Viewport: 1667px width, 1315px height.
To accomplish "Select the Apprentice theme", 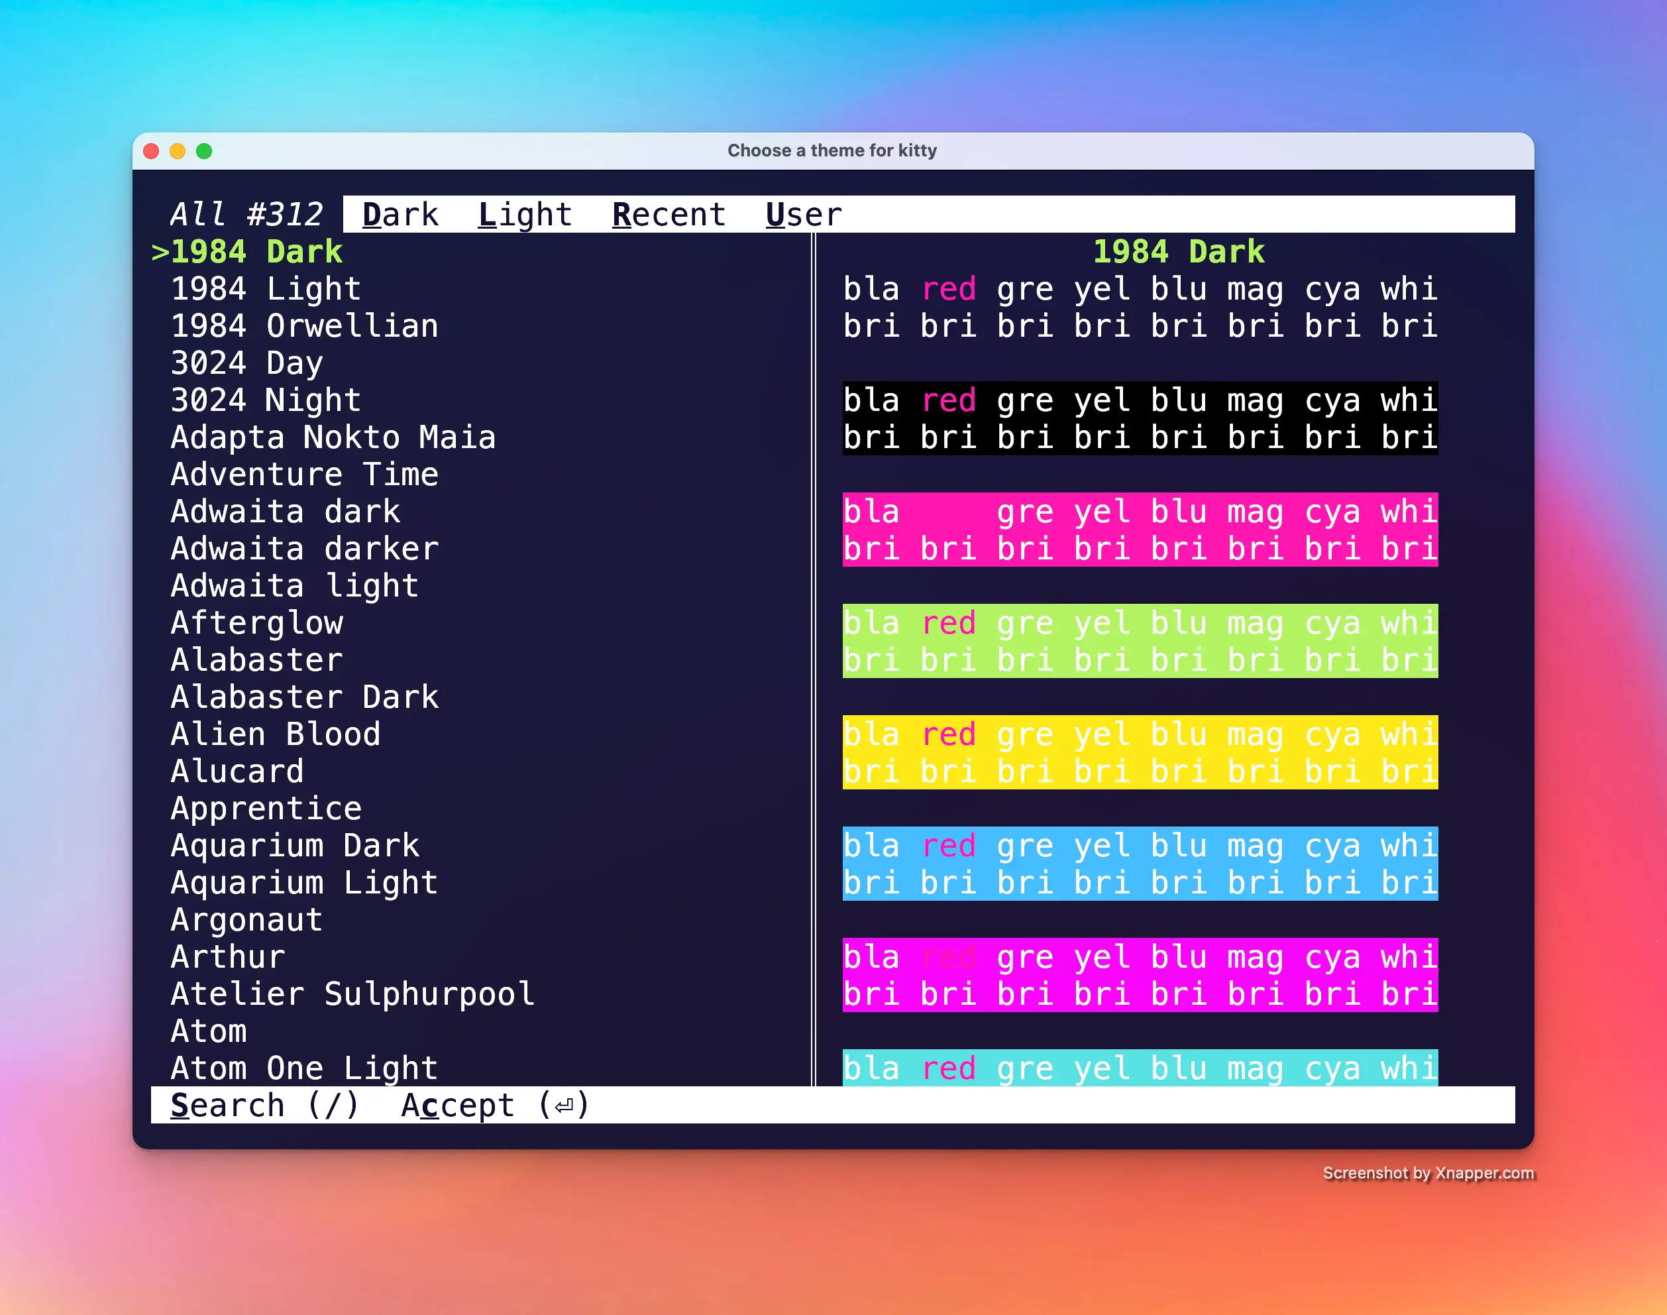I will [x=266, y=808].
